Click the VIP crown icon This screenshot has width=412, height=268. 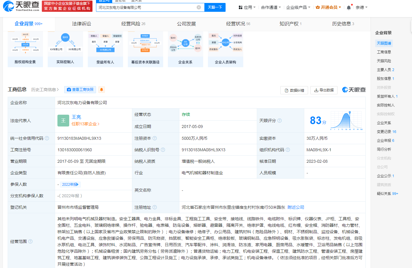coord(318,7)
